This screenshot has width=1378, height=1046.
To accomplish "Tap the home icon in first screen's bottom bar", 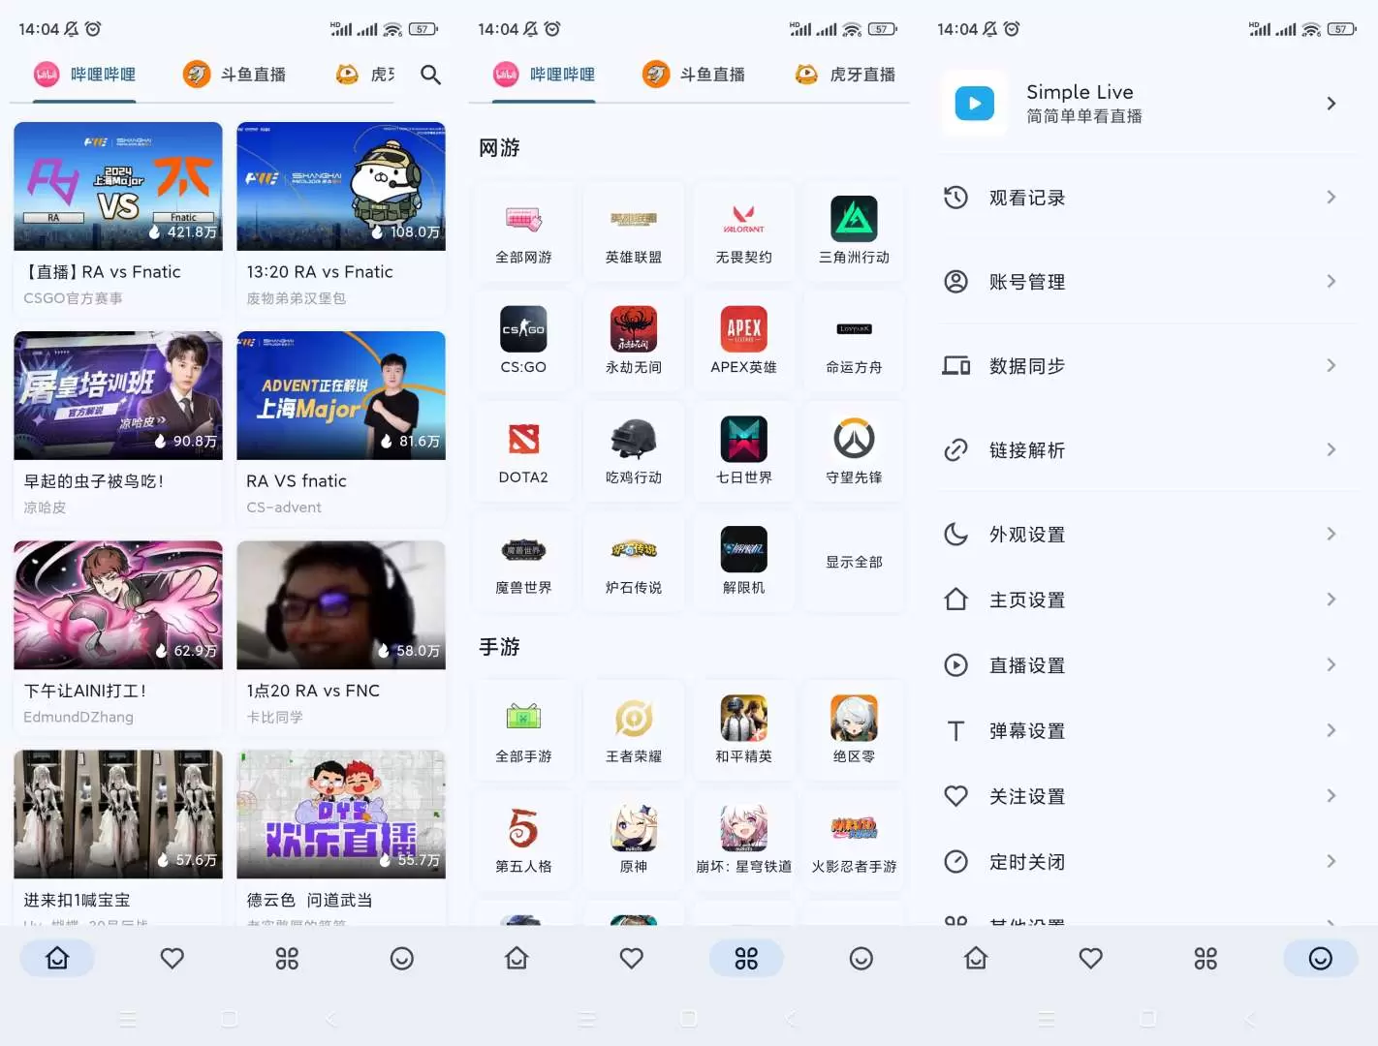I will pos(58,959).
